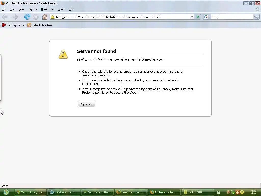The height and width of the screenshot is (196, 261).
Task: Open the History menu
Action: click(x=33, y=9)
